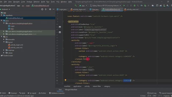Select activity_login.xml in the layout folder

(x=17, y=45)
